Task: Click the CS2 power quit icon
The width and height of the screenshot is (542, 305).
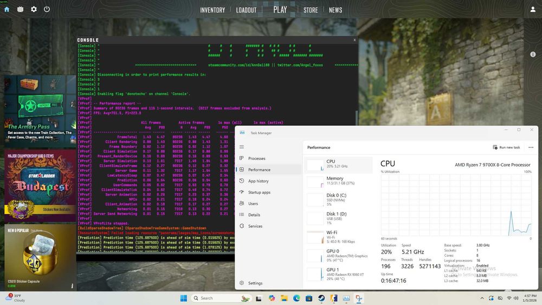Action: click(47, 9)
